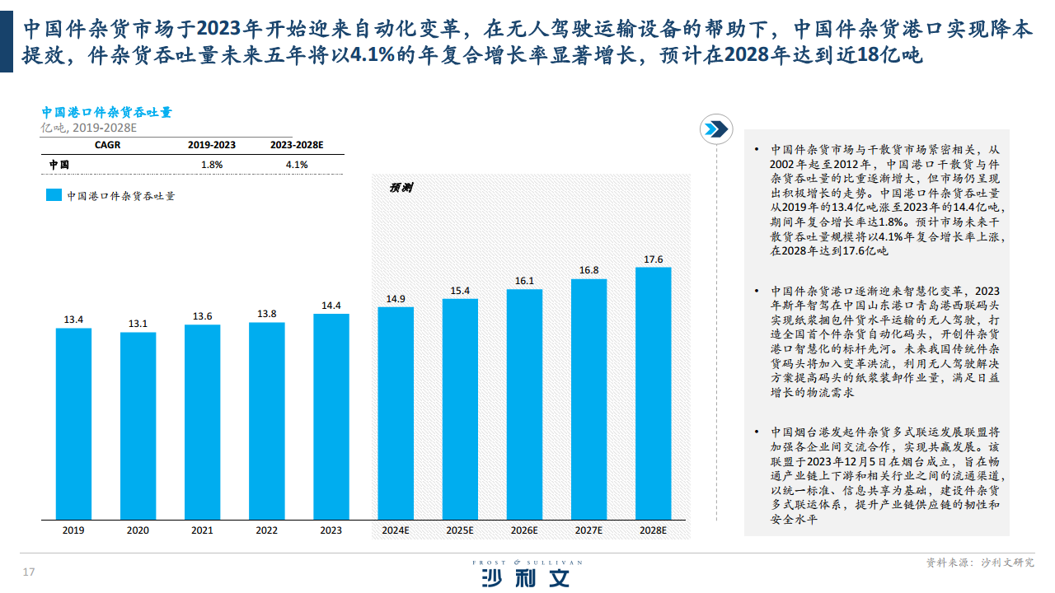Click the 13.4 data label
Image resolution: width=1055 pixels, height=593 pixels.
[73, 320]
